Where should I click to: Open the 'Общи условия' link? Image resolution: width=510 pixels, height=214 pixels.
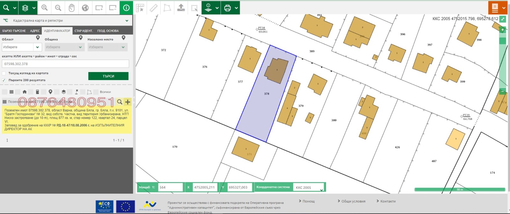click(x=353, y=201)
